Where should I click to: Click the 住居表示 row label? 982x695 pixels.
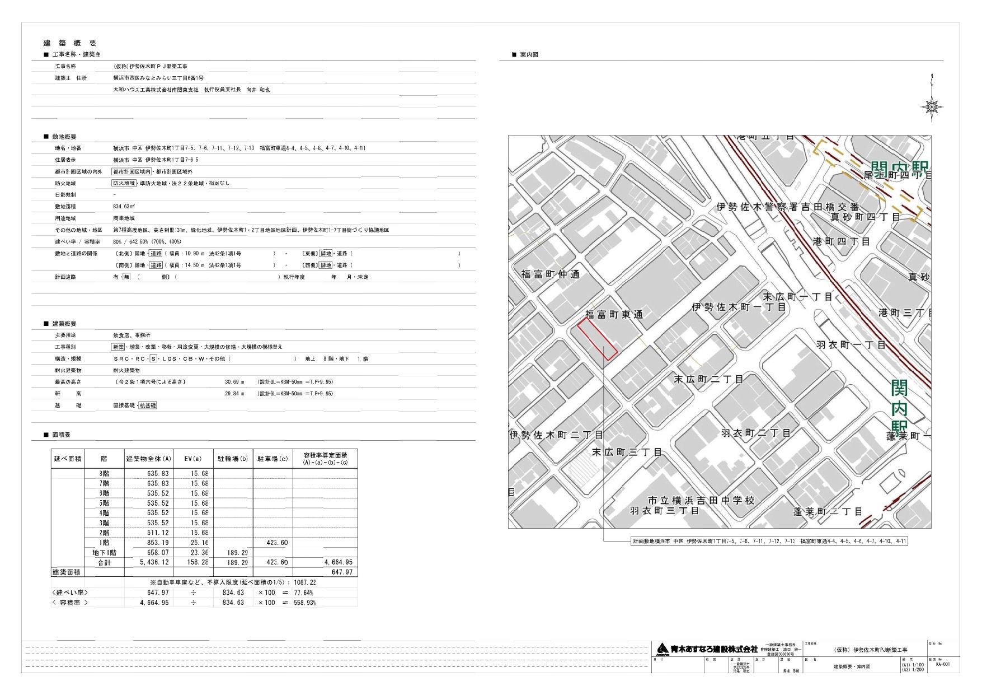point(65,160)
